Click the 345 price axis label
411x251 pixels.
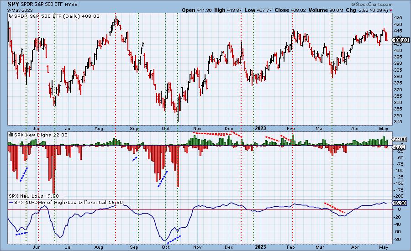pyautogui.click(x=398, y=122)
